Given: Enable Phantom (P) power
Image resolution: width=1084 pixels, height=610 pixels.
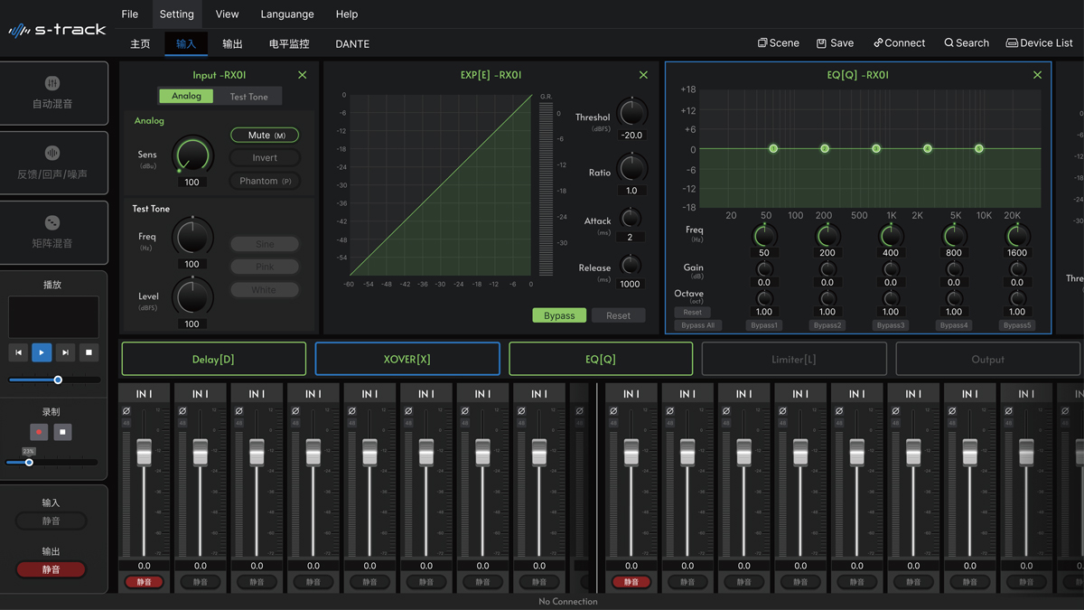Looking at the screenshot, I should tap(265, 181).
